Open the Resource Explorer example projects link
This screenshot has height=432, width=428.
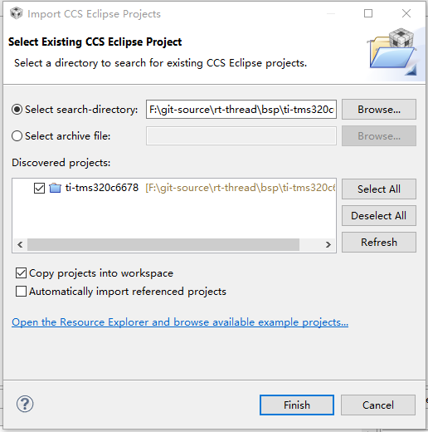coord(180,322)
